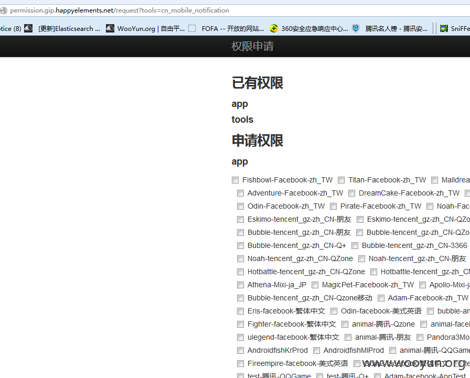Check the ulegend-facebook-繁体中文 checkbox
The width and height of the screenshot is (470, 378).
240,338
